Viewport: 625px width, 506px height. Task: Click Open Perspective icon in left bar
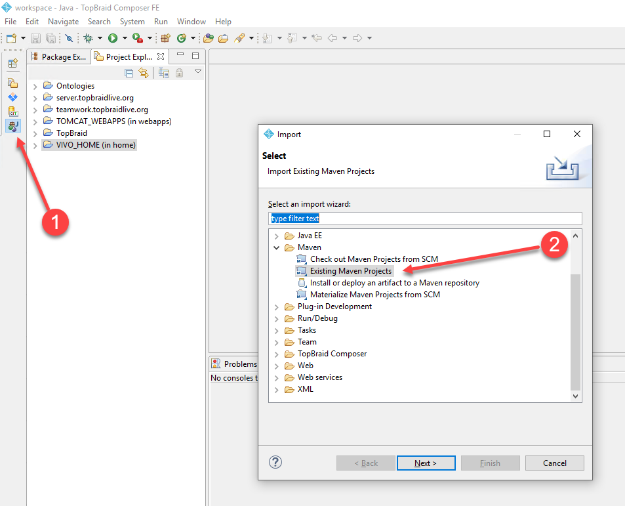pyautogui.click(x=13, y=63)
